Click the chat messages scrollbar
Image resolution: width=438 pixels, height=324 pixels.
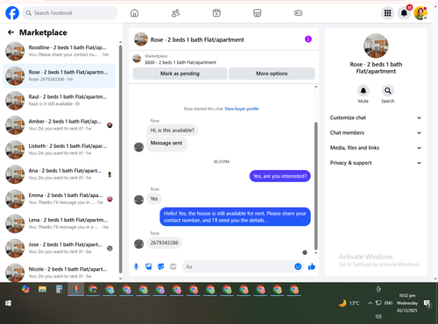click(315, 186)
